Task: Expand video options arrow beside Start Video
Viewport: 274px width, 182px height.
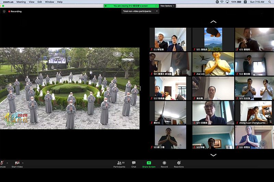Action: tap(23, 163)
